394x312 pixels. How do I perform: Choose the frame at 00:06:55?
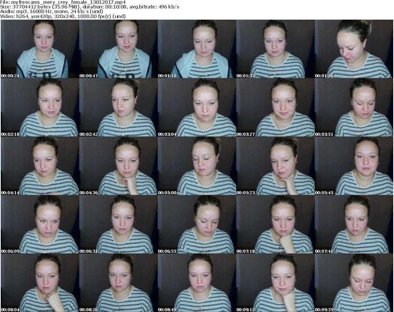[x=197, y=224]
